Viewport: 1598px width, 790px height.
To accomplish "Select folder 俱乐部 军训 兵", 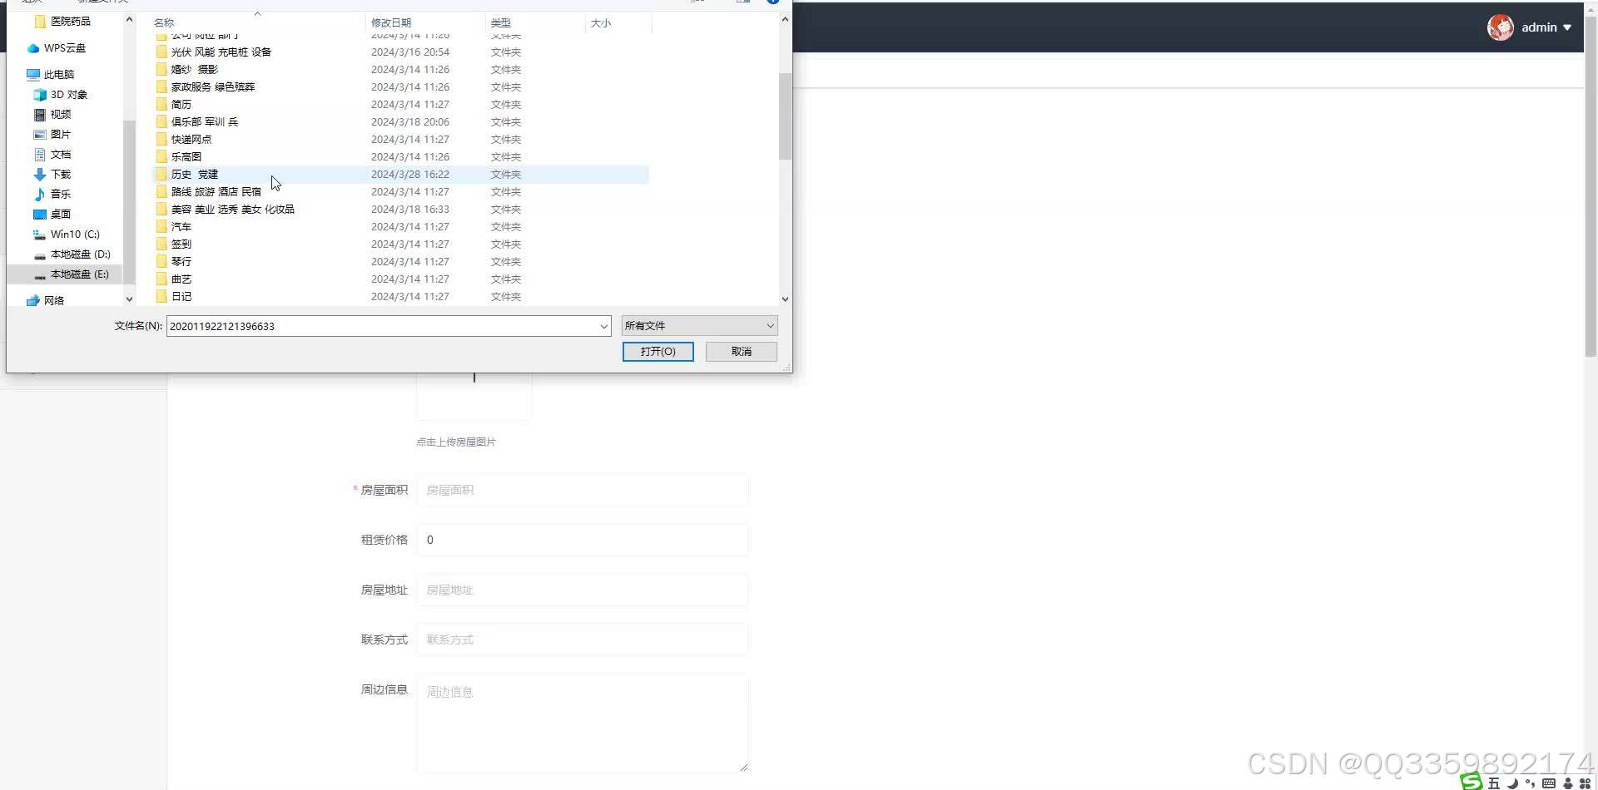I will tap(204, 121).
